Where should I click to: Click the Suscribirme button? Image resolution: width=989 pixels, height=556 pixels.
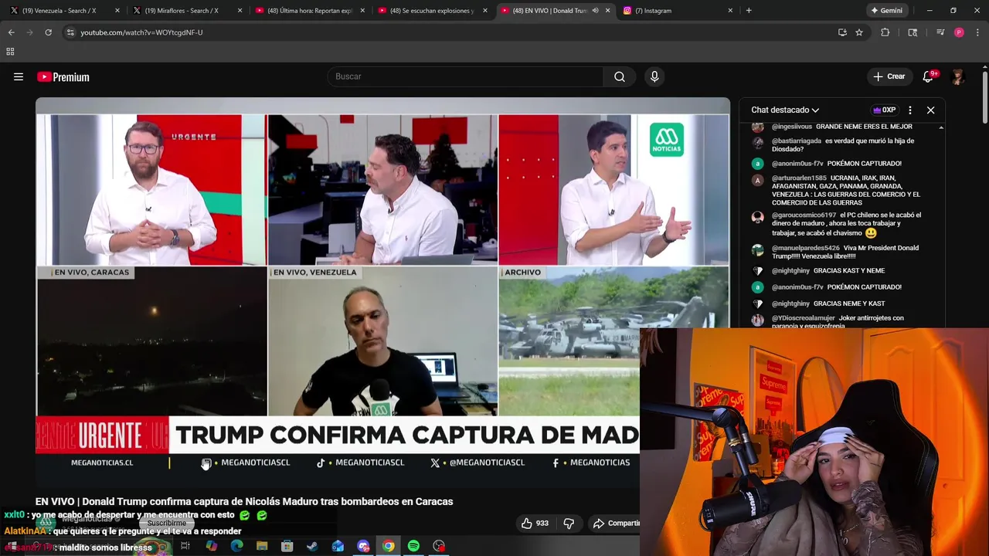(x=166, y=523)
